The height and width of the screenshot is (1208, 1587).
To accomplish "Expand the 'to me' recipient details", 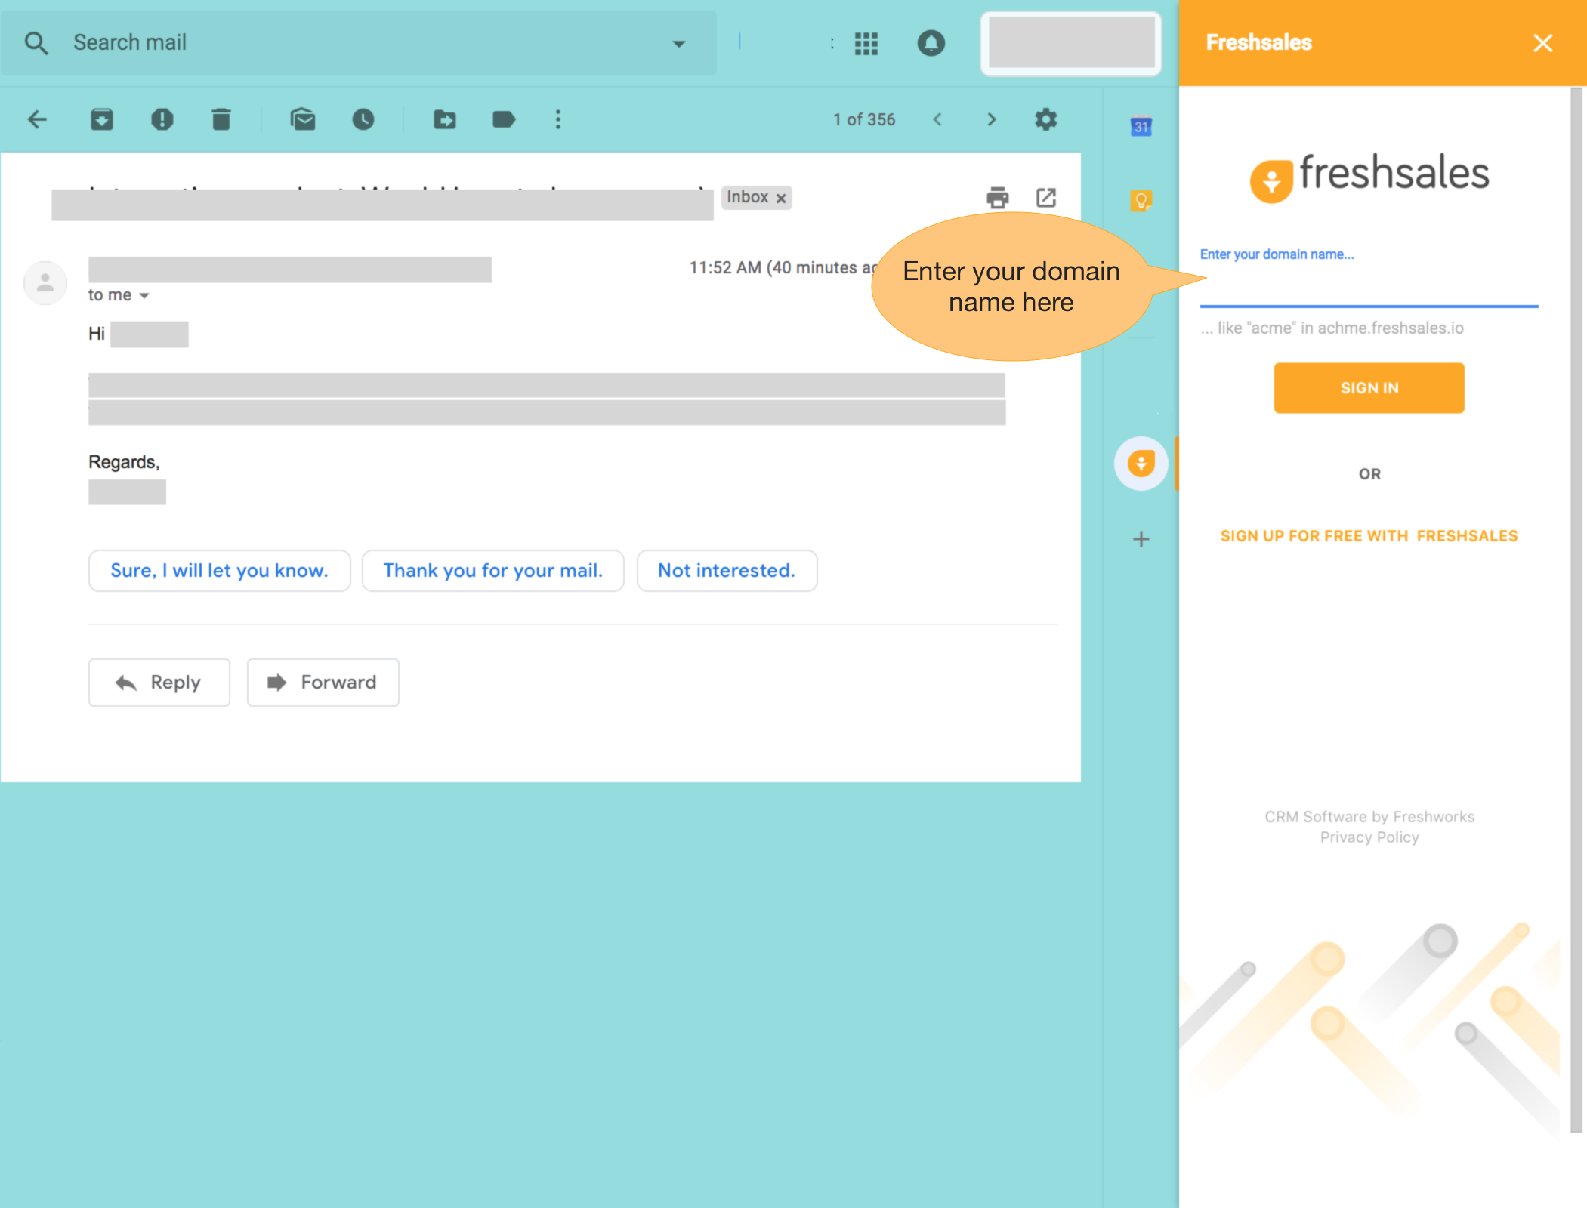I will click(144, 295).
